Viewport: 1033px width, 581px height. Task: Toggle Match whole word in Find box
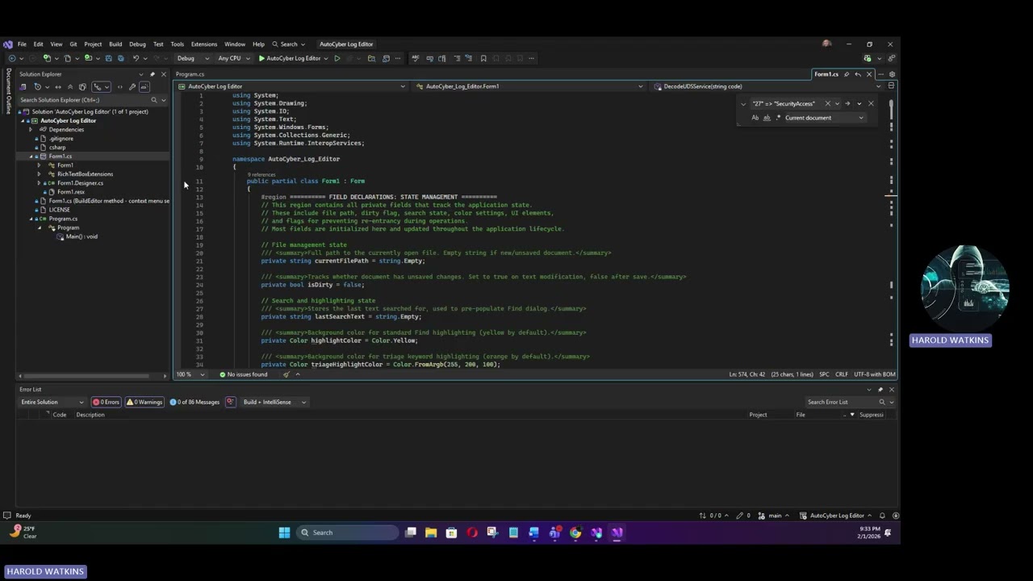pyautogui.click(x=767, y=118)
